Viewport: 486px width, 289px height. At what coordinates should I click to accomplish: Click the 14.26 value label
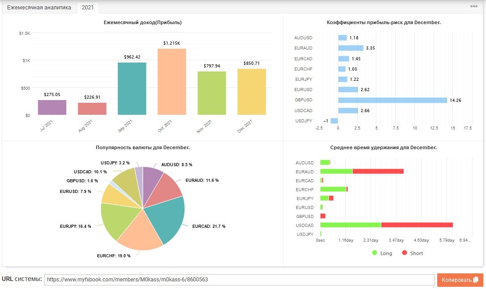455,100
